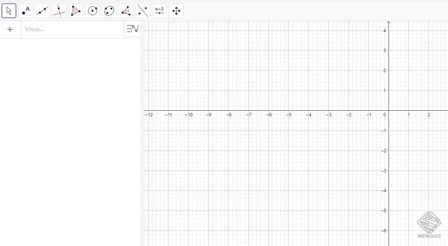Click the −12 label on the x-axis
The width and height of the screenshot is (448, 246).
(x=149, y=115)
